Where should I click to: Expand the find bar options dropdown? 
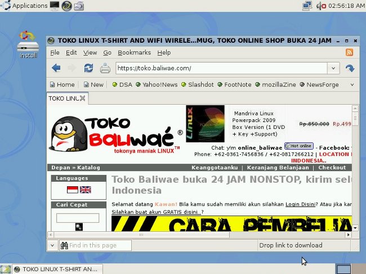pyautogui.click(x=52, y=245)
